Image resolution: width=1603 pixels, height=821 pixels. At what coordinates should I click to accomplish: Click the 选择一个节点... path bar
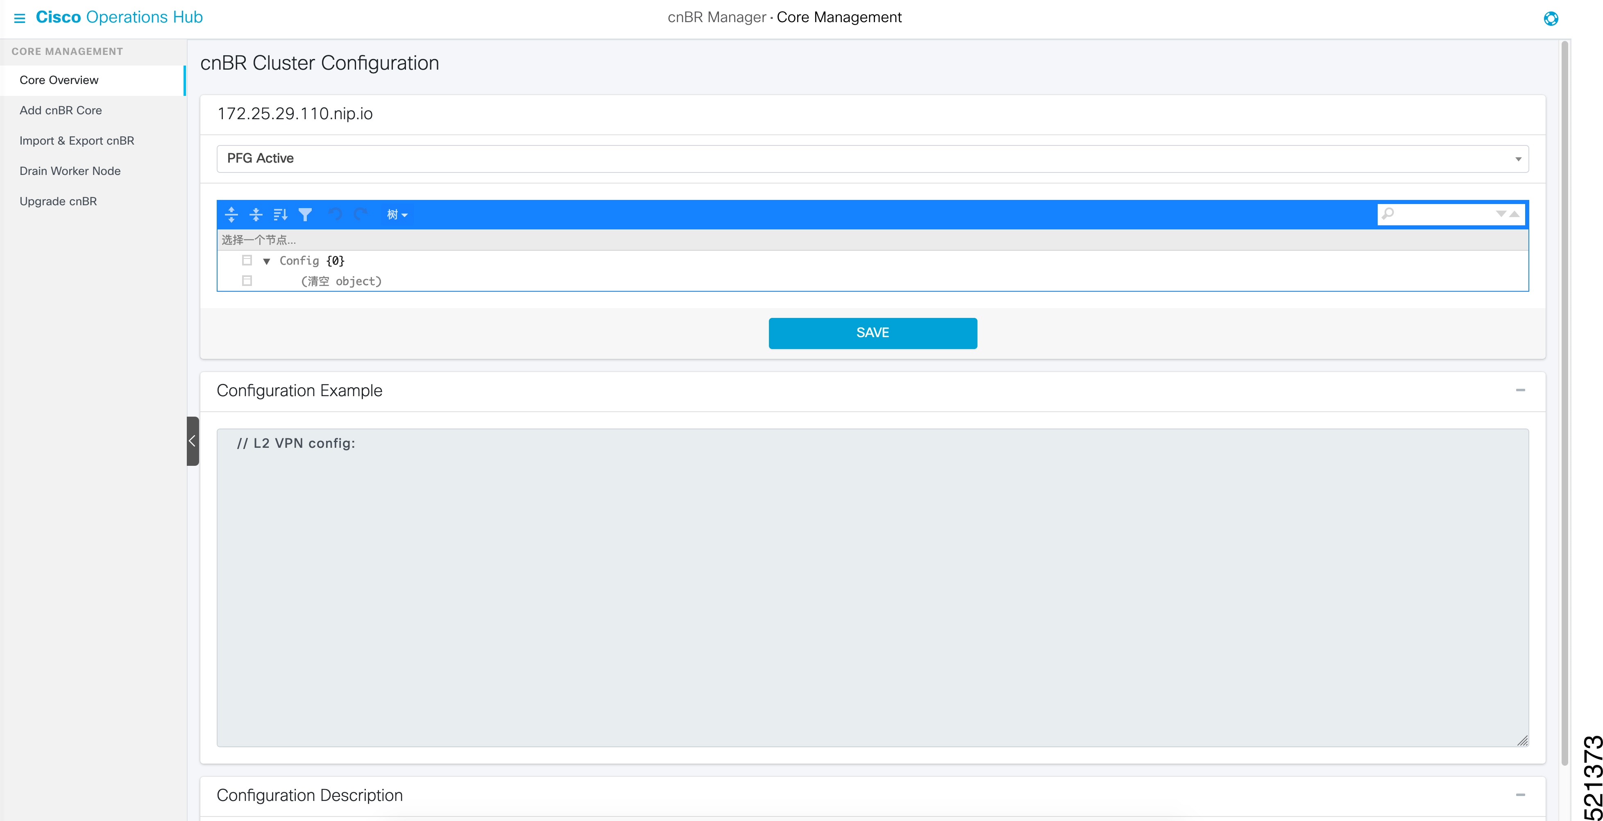[873, 240]
